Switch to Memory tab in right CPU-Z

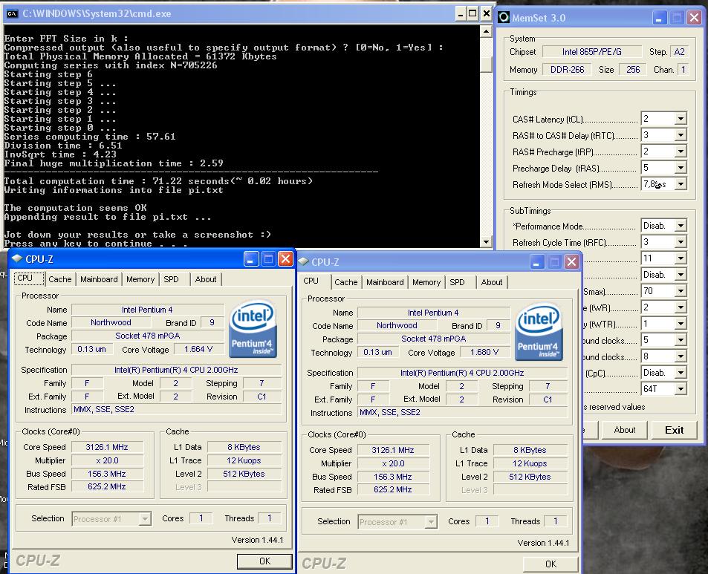coord(426,282)
